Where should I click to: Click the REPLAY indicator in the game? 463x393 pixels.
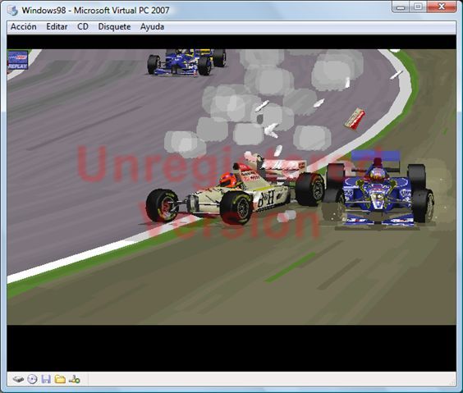pyautogui.click(x=18, y=60)
